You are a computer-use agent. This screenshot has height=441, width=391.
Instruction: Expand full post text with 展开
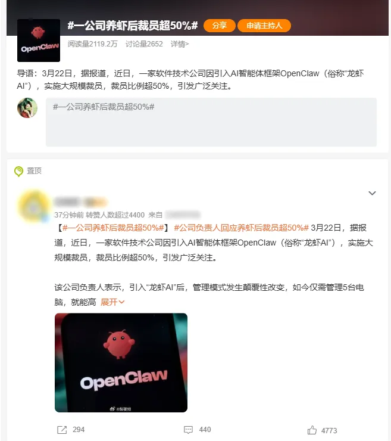pyautogui.click(x=112, y=302)
